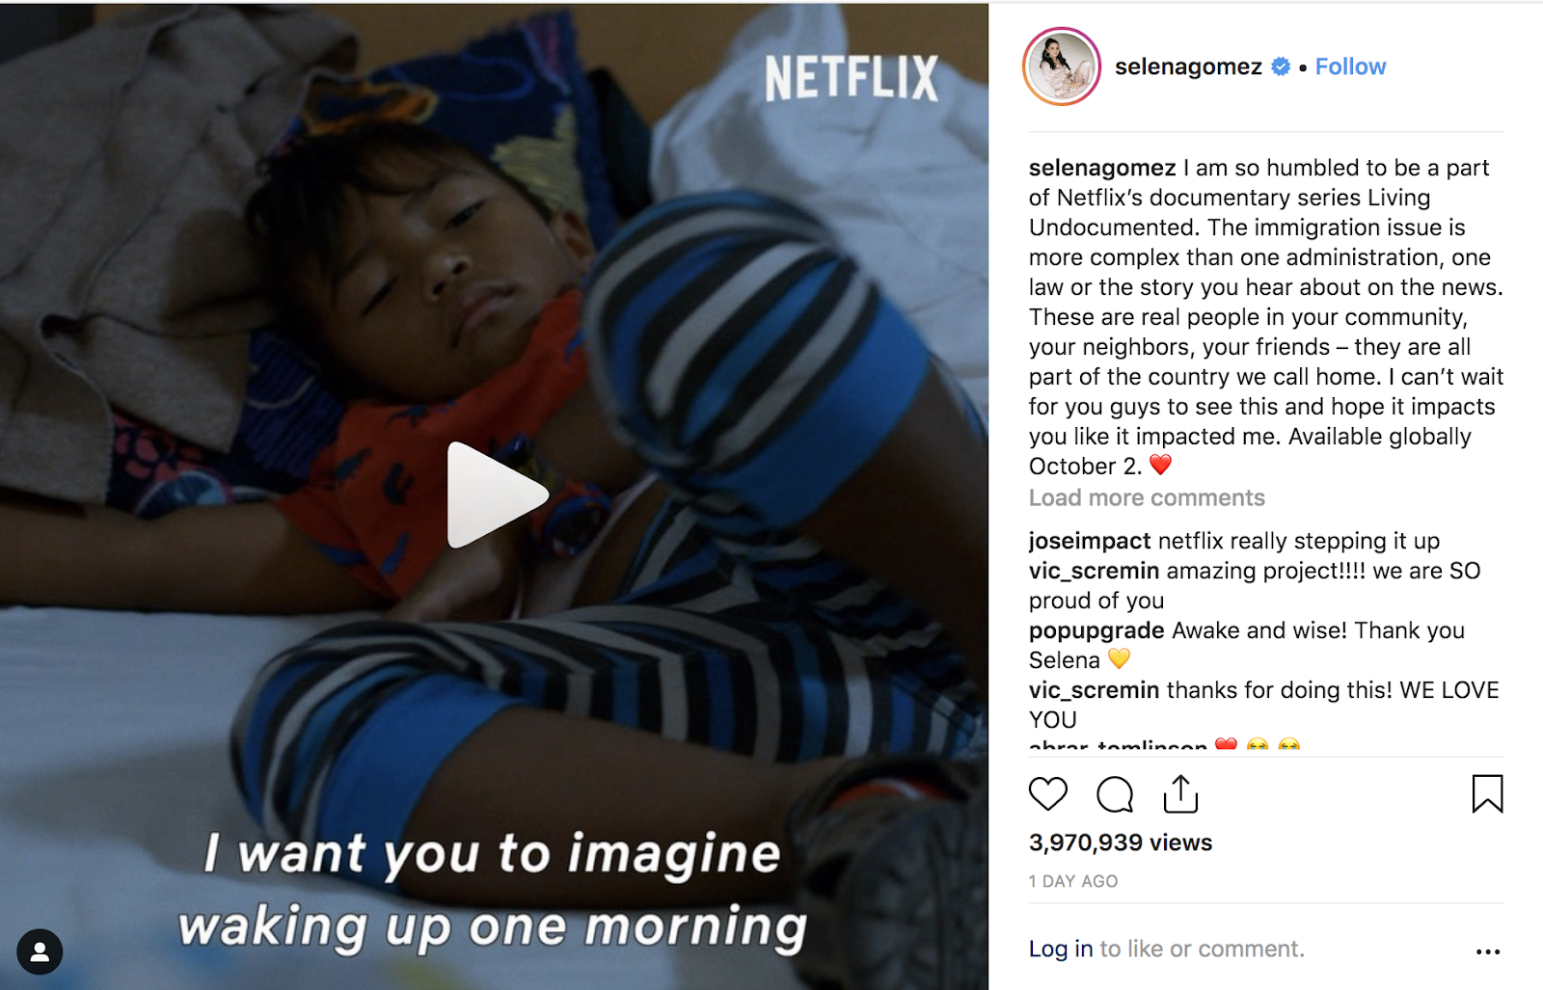Click Log in to like or comment
This screenshot has width=1543, height=990.
tap(1061, 949)
